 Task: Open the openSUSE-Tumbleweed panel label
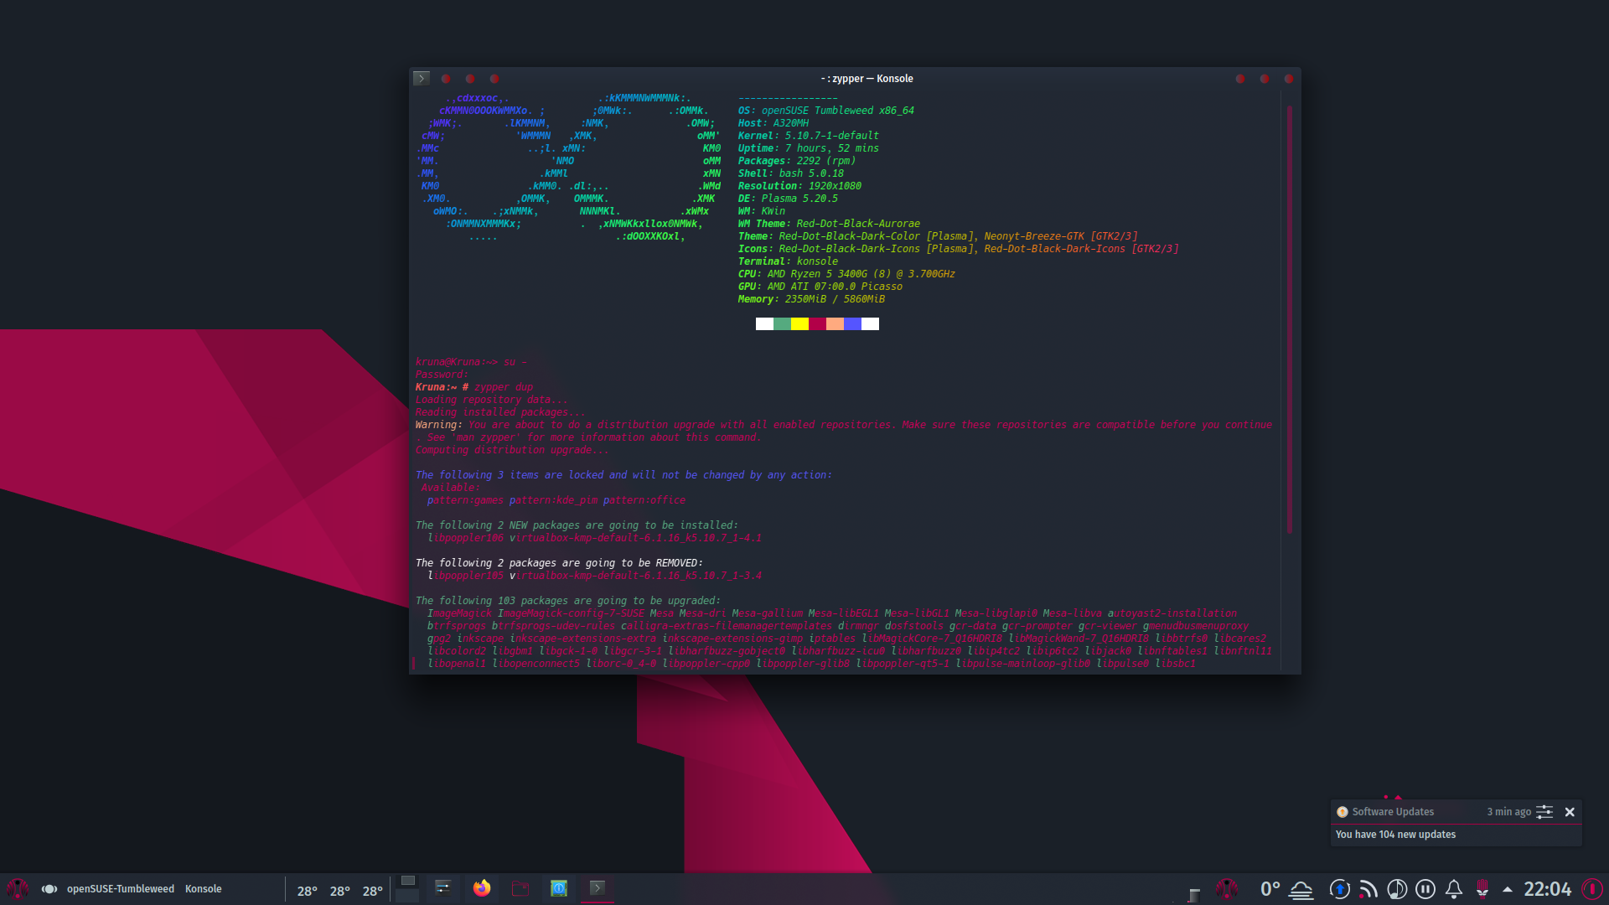[x=121, y=889]
